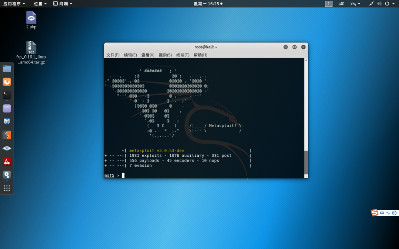
Task: Launch Firefox from the dock
Action: 7,82
